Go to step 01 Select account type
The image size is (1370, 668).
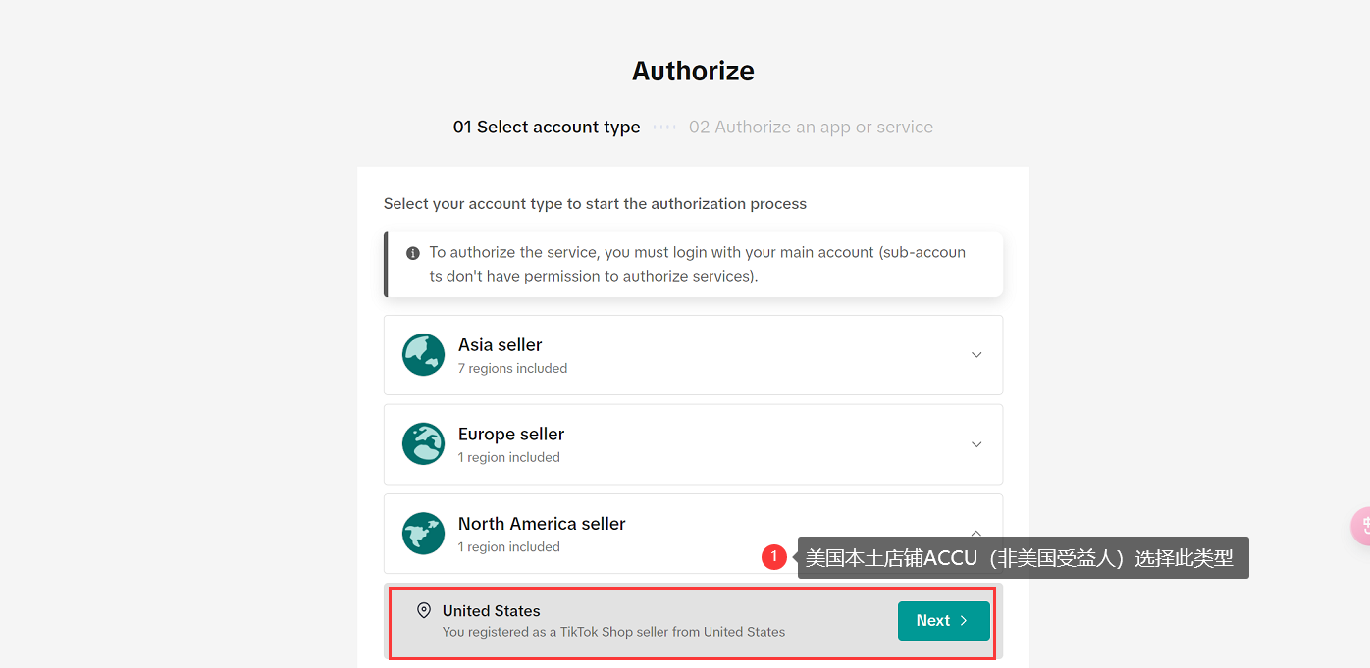[547, 128]
